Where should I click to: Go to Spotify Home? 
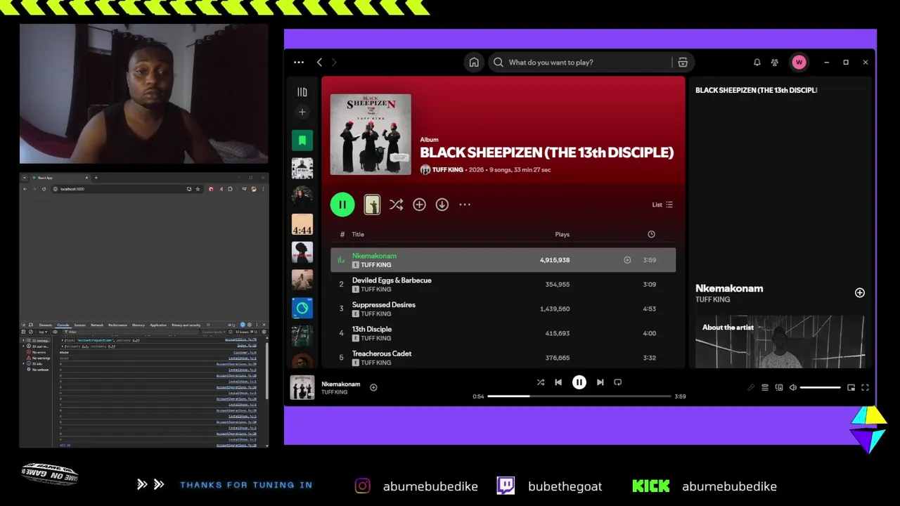point(474,63)
